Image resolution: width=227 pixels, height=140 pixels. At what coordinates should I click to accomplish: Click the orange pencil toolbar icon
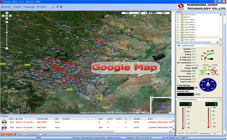53,7
